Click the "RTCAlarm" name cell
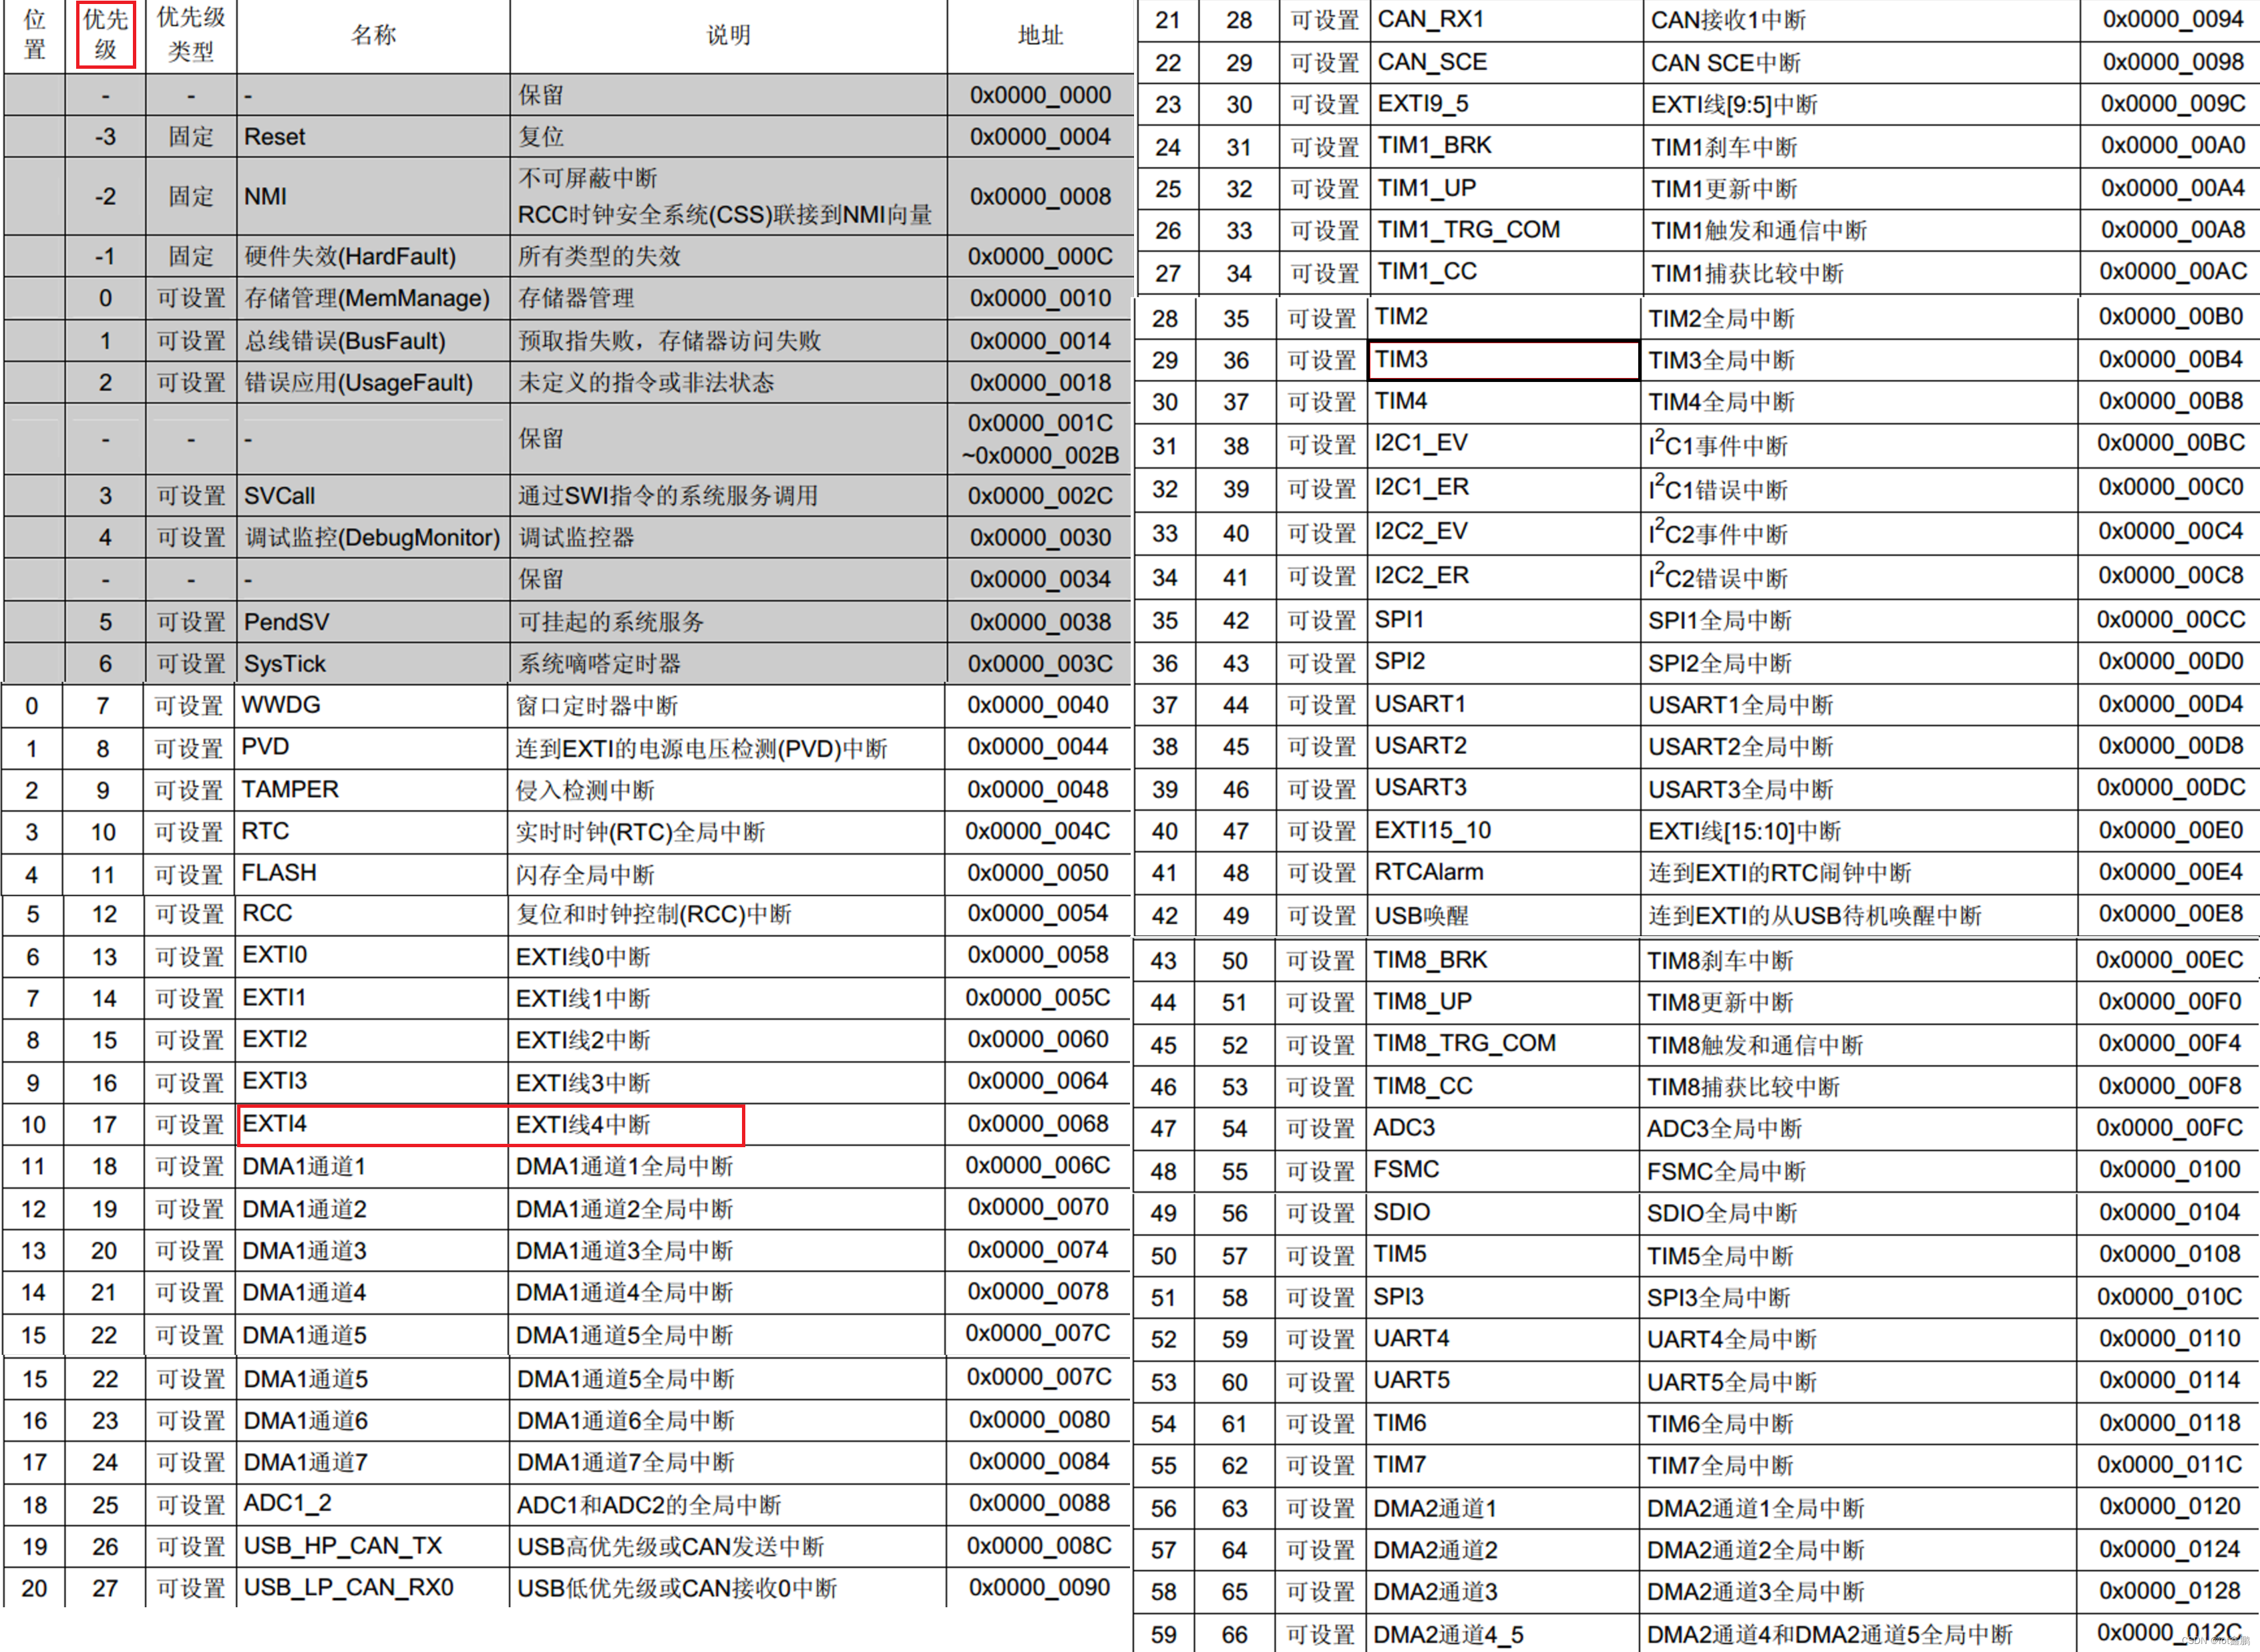Screen dimensions: 2260x1652 [1504, 873]
